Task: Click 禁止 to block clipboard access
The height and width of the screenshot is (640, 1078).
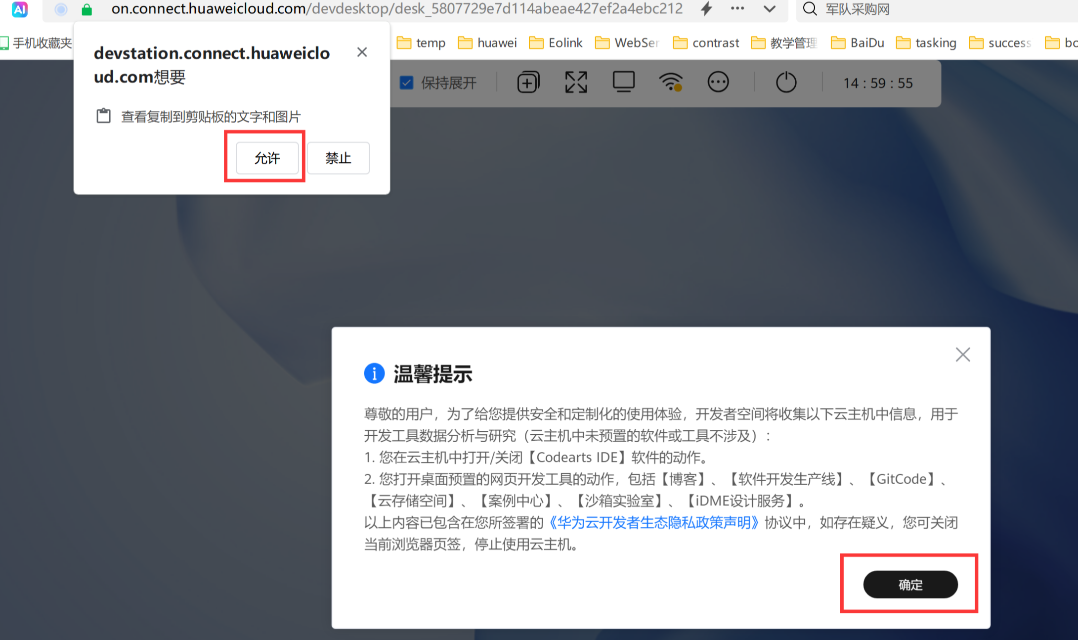Action: click(338, 158)
